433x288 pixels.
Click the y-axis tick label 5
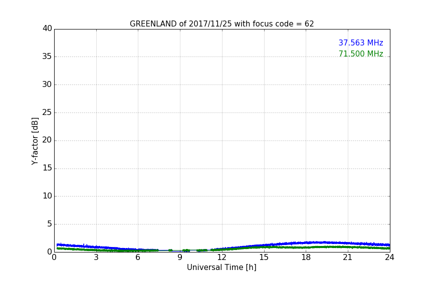50,224
